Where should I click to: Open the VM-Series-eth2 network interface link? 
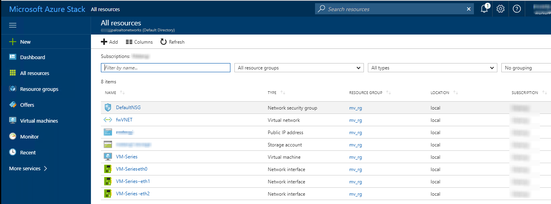click(x=133, y=194)
